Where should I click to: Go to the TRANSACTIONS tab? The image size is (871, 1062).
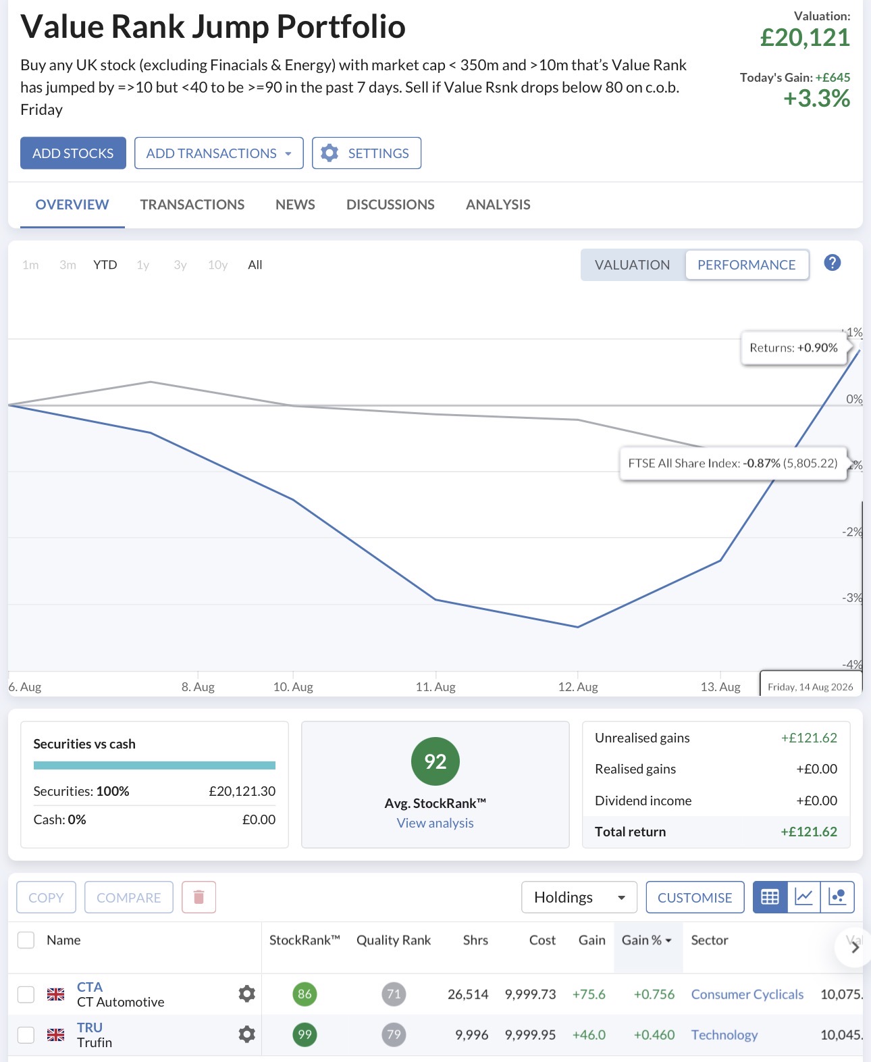192,205
